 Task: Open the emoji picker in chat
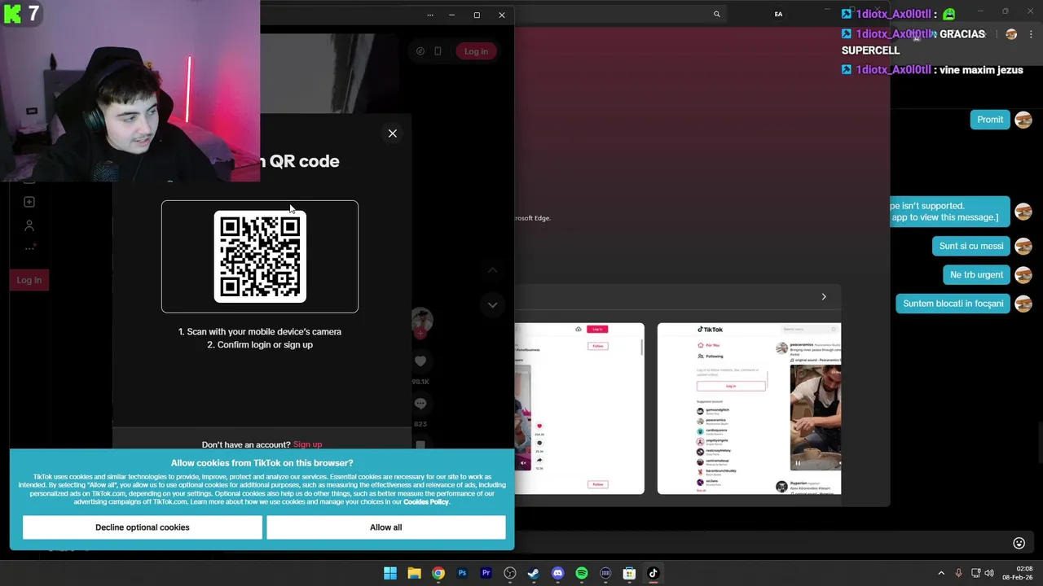tap(1019, 543)
